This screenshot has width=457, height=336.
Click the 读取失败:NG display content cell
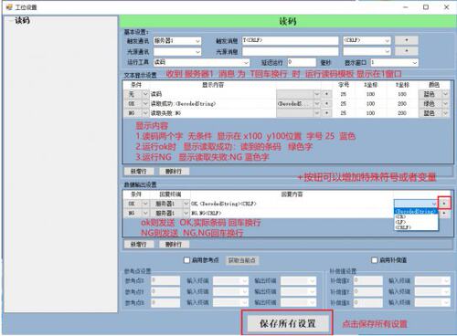click(x=213, y=113)
